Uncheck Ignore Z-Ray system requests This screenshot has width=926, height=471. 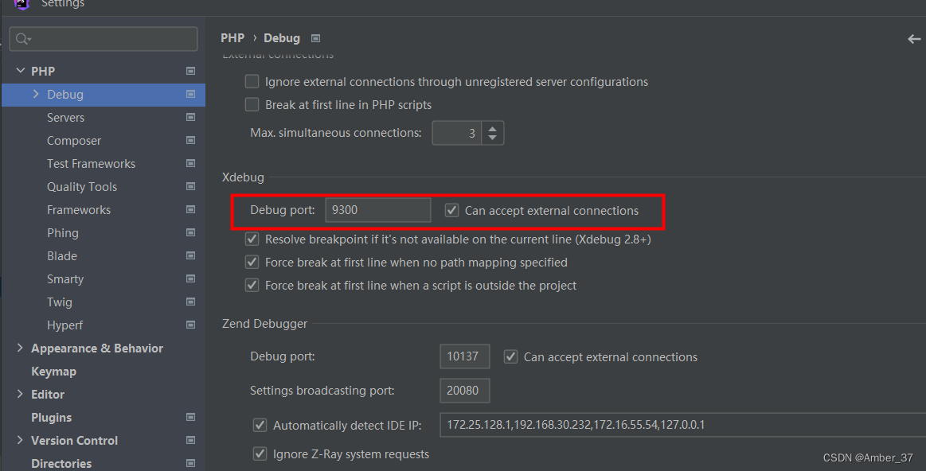[260, 453]
